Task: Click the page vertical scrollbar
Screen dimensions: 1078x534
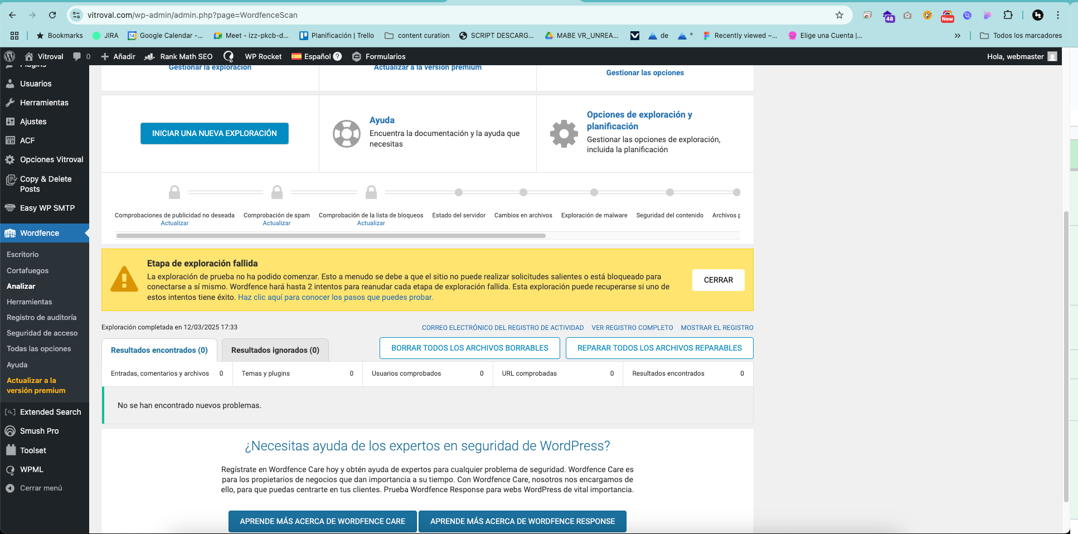Action: point(1066,357)
